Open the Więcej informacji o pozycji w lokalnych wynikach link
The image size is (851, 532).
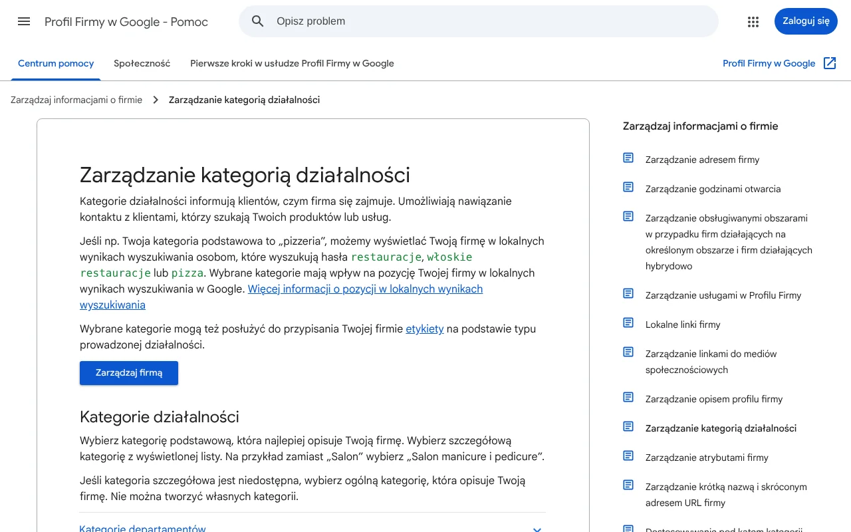(281, 297)
